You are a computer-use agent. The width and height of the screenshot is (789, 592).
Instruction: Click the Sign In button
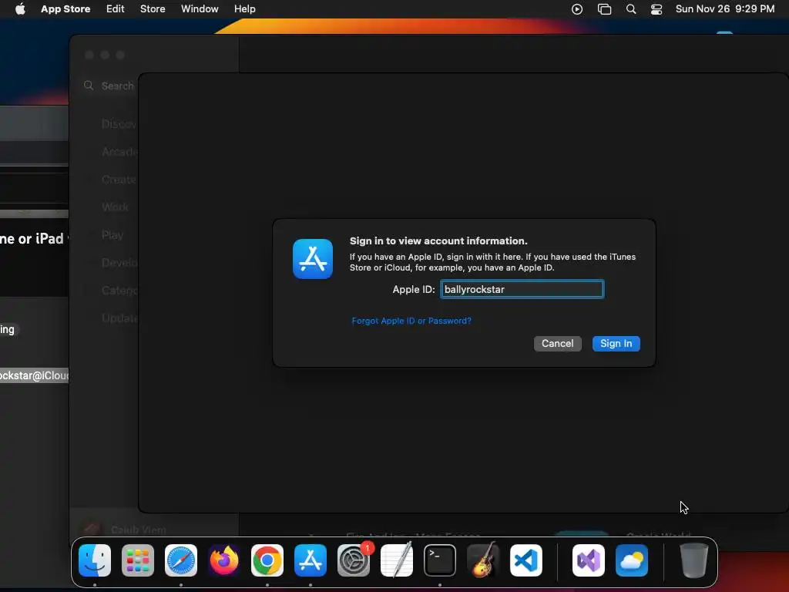[616, 343]
